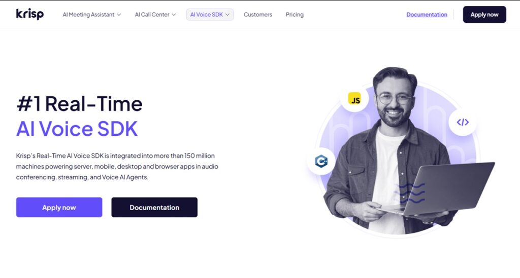Expand the AI Meeting Assistant chevron
The width and height of the screenshot is (520, 278).
[119, 15]
